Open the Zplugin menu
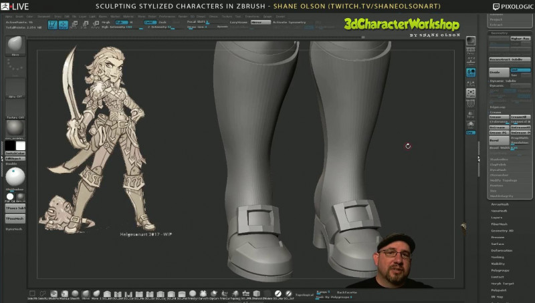This screenshot has height=303, width=535. 267,16
